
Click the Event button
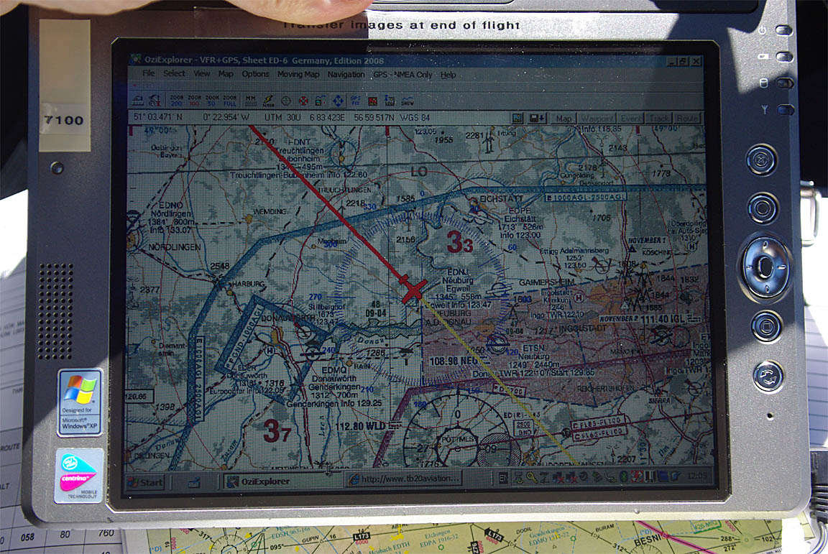pyautogui.click(x=630, y=119)
